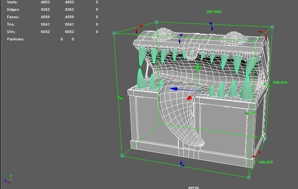Screen dimensions: 298x189
Task: Click the red X-axis arrow of move manipulator
Action: coord(189,98)
